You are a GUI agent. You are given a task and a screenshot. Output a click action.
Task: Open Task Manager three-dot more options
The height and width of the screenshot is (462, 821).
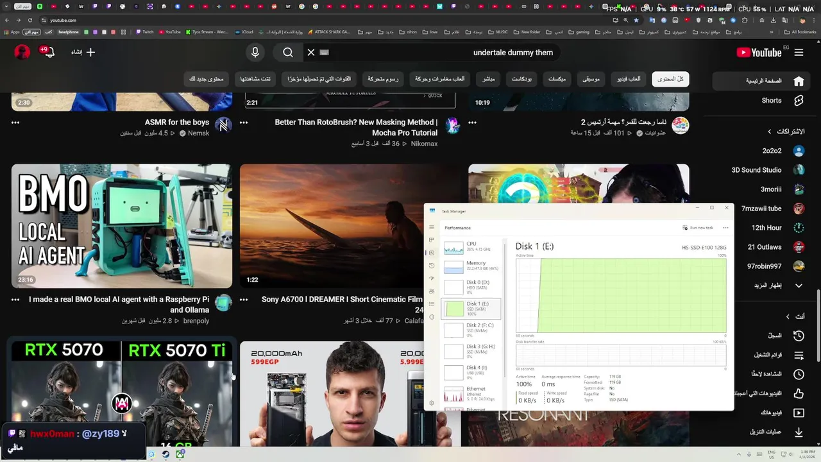click(x=725, y=228)
